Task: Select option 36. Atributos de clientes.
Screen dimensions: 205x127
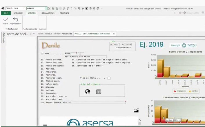Action: [87, 66]
